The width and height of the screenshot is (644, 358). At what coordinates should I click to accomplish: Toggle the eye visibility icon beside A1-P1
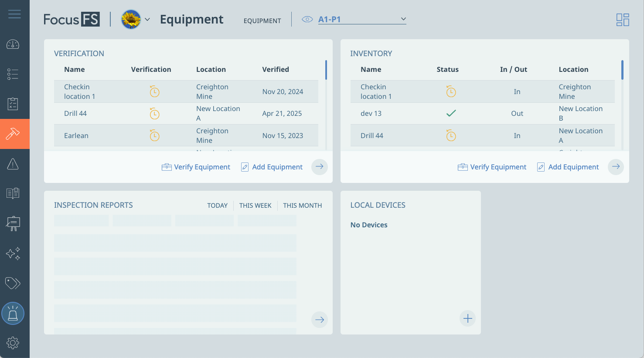(x=307, y=19)
